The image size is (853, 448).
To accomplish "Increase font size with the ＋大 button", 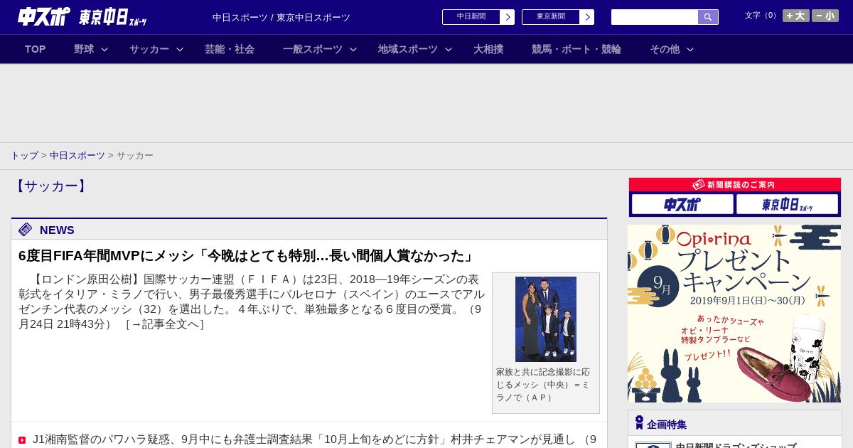I will pos(796,16).
